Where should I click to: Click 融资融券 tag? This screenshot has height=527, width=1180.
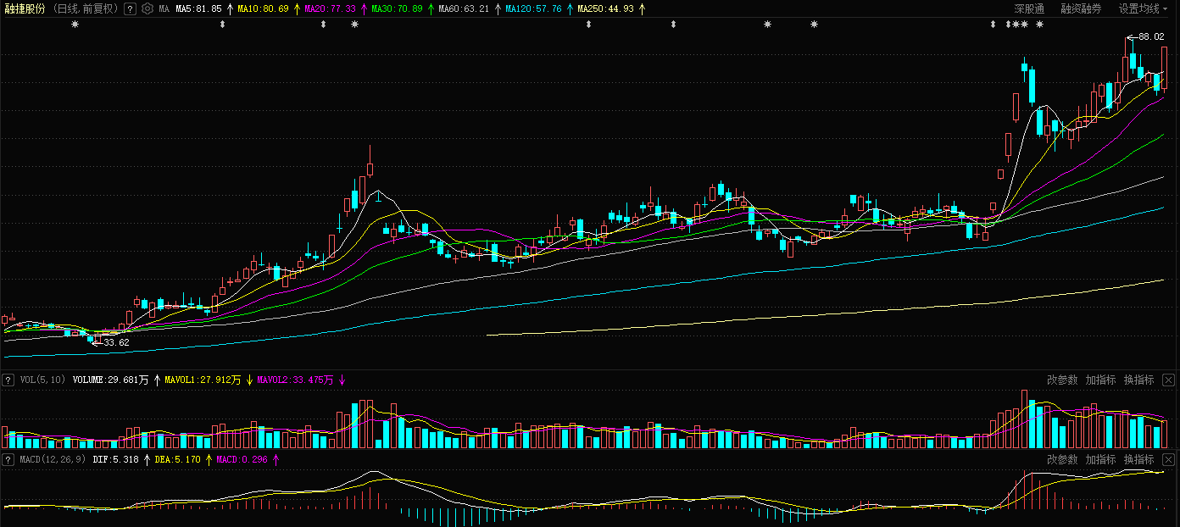click(1081, 8)
